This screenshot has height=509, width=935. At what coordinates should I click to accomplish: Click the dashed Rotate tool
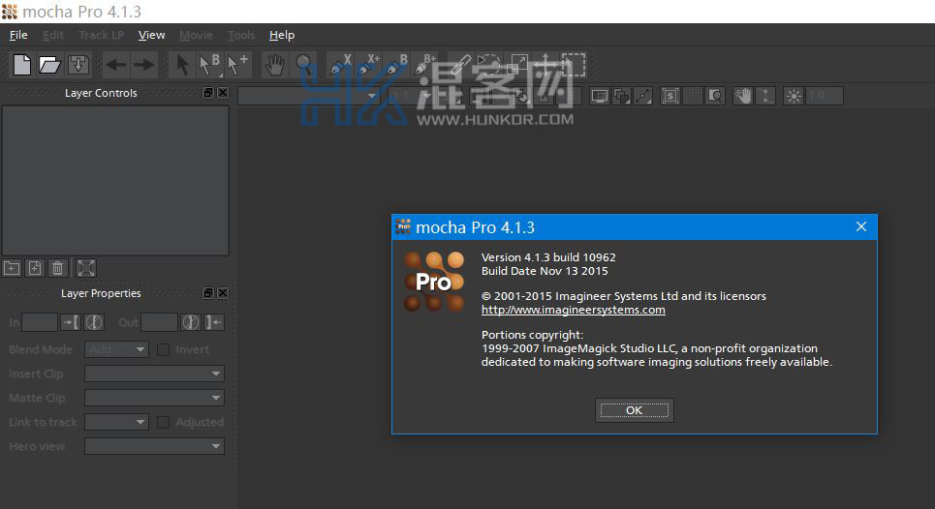489,64
